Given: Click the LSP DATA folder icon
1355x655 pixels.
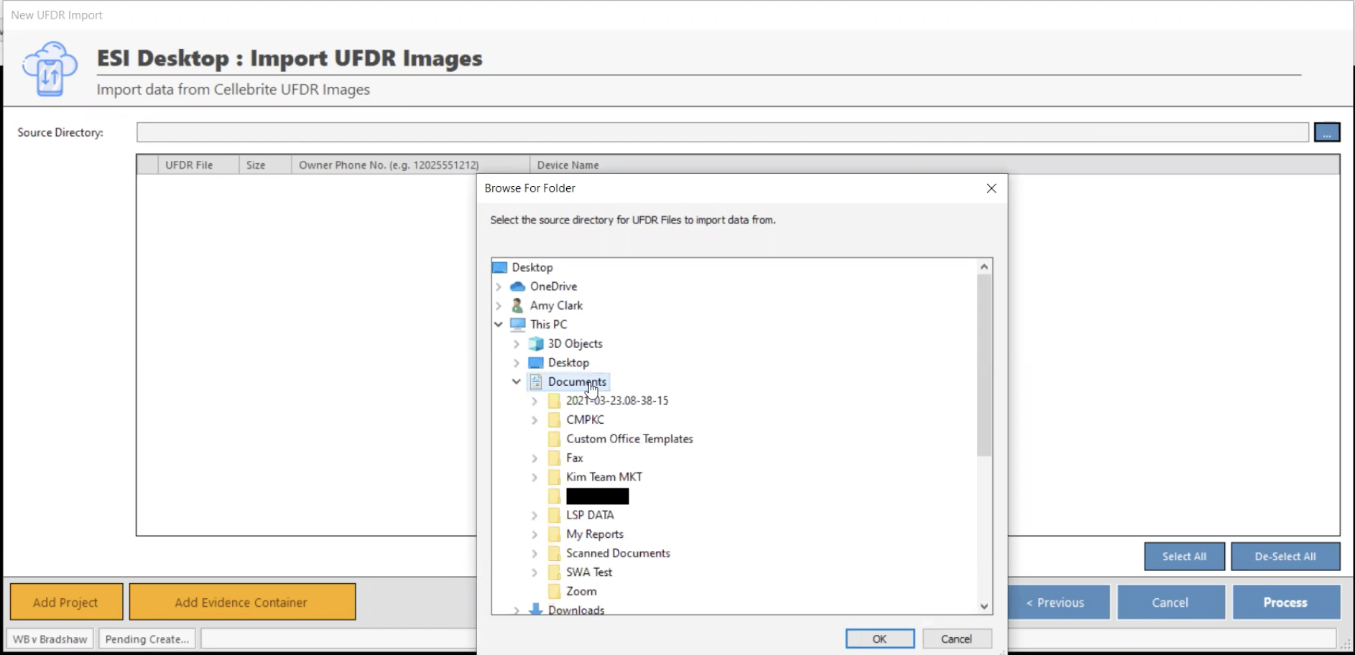Looking at the screenshot, I should coord(554,515).
